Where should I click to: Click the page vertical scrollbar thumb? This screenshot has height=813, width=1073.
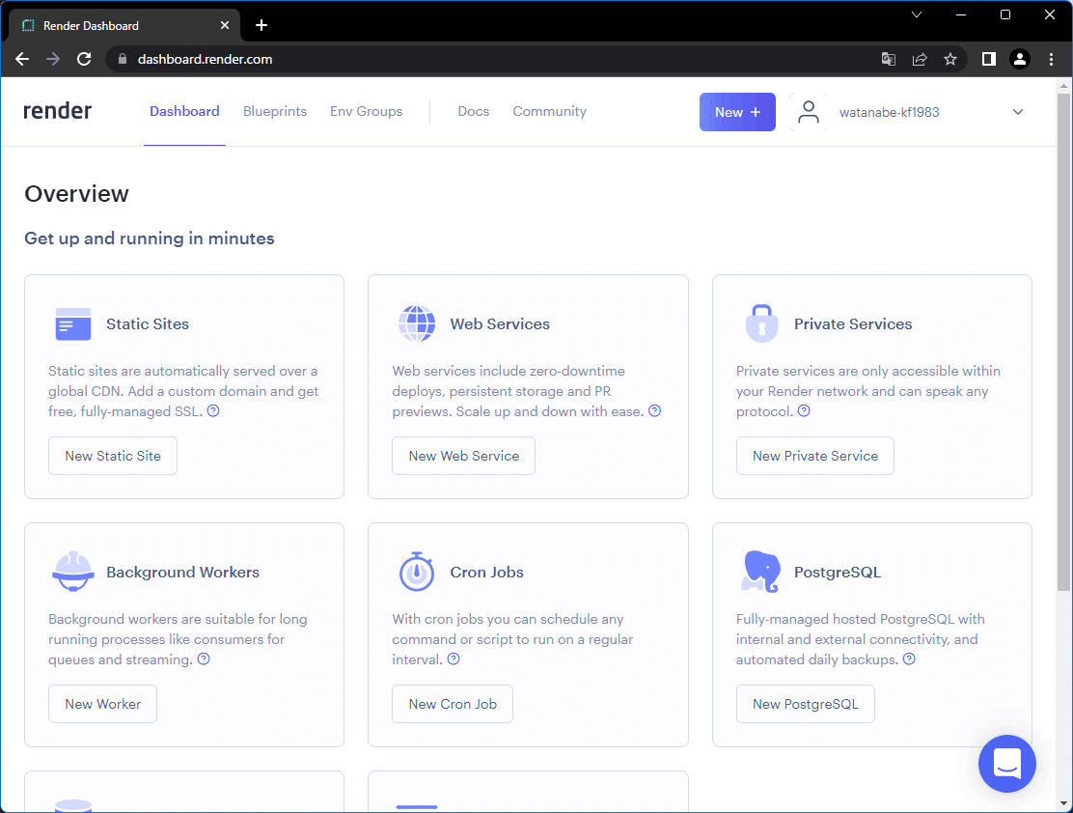pos(1063,341)
